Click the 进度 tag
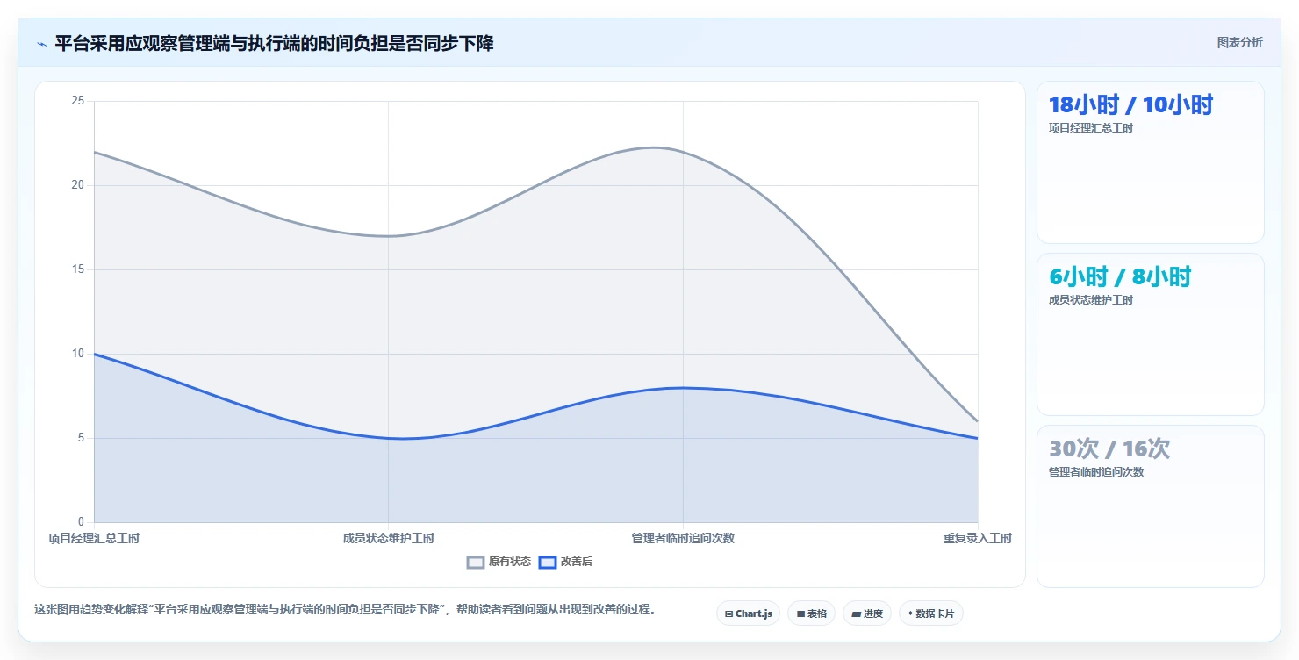 click(x=867, y=613)
